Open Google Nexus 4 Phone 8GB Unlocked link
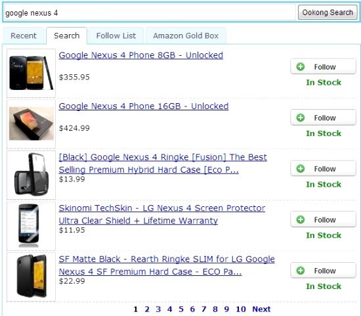 click(141, 55)
